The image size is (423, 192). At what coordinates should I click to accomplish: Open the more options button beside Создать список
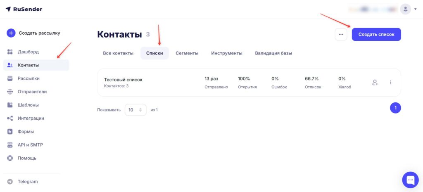[341, 35]
